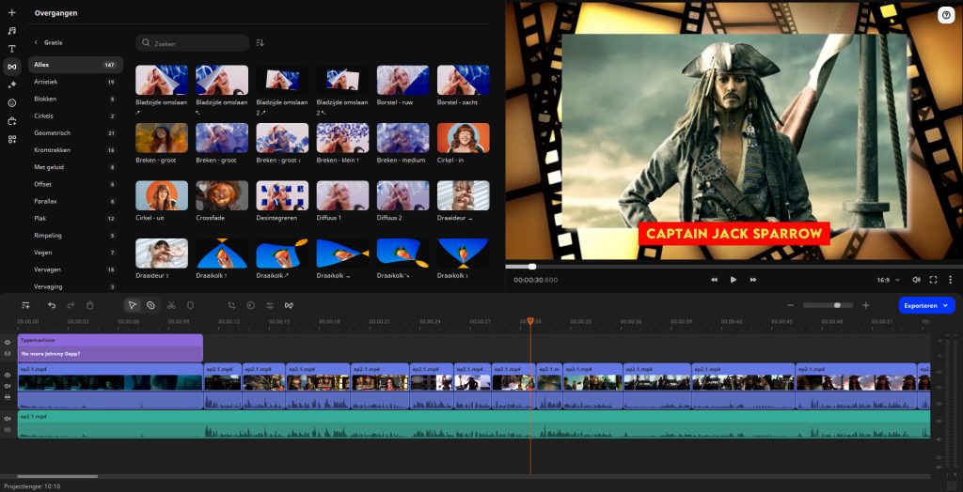
Task: Mute the green audio track
Action: [8, 419]
